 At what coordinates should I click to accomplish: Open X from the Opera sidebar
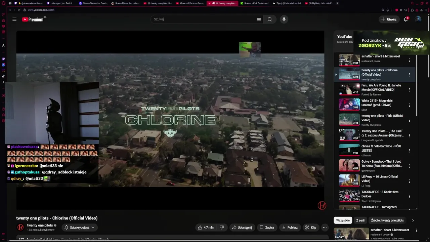[3, 82]
